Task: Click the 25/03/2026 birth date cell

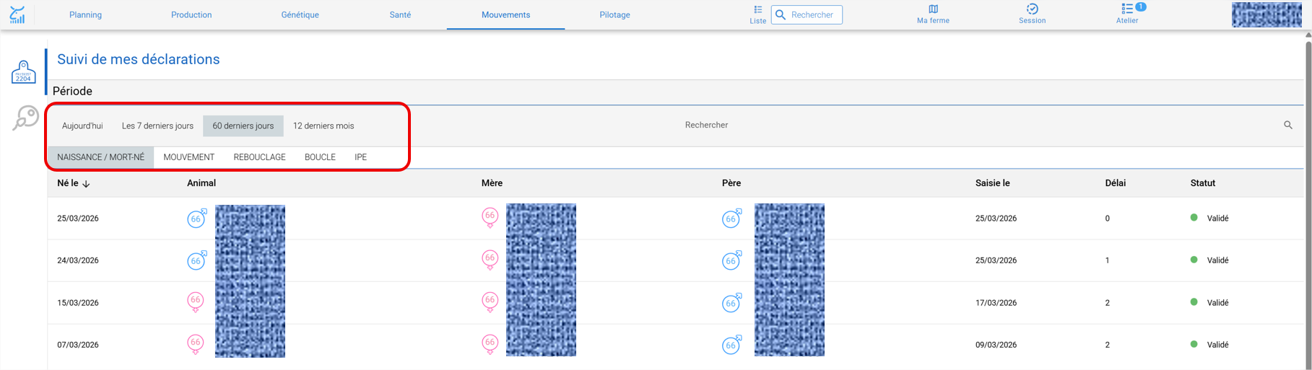Action: coord(78,219)
